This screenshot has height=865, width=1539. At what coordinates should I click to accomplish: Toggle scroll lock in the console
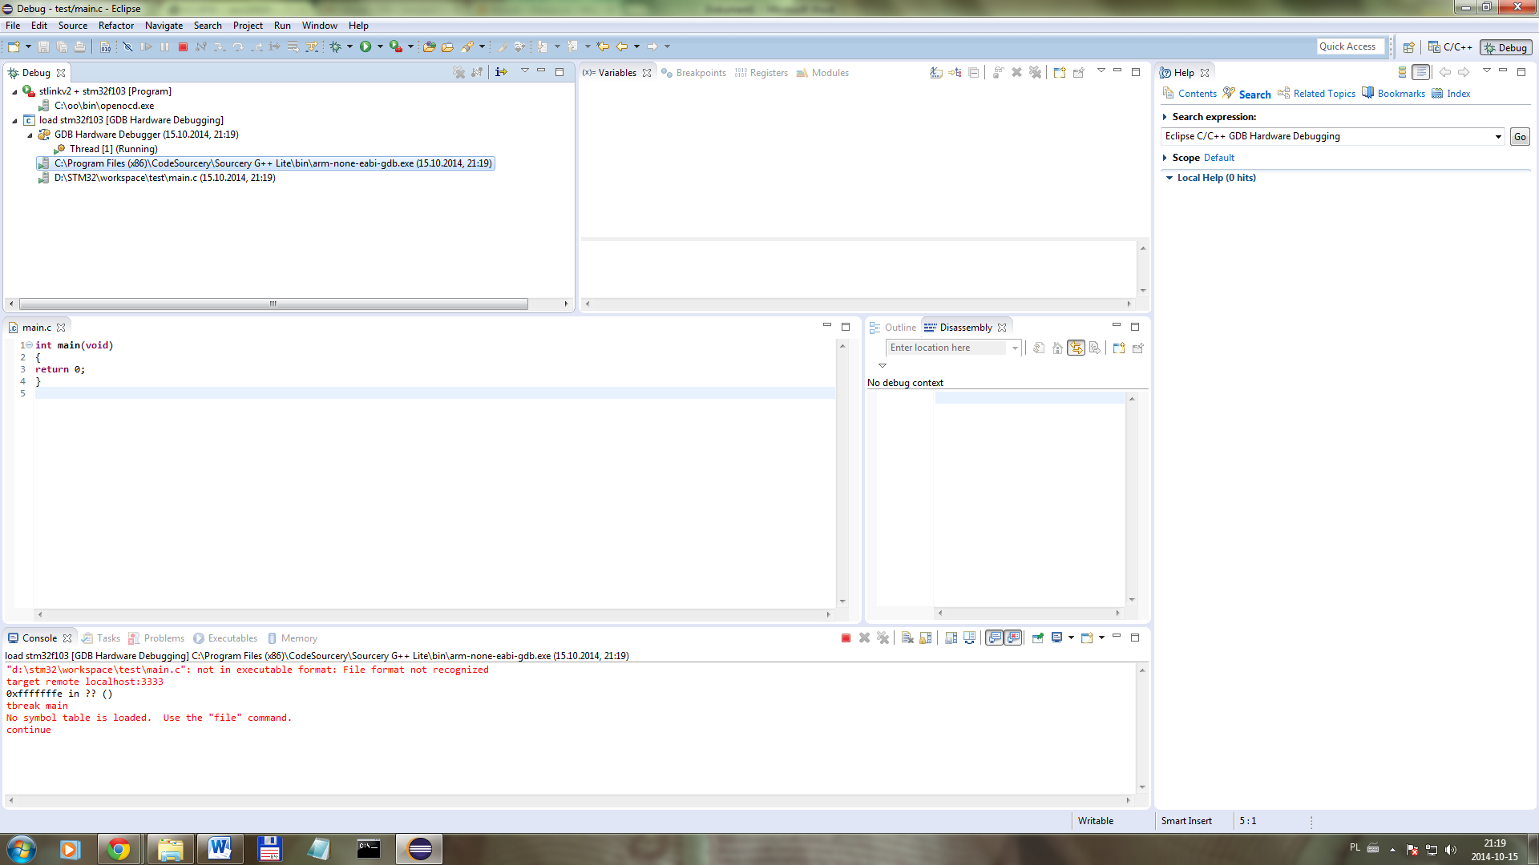pos(926,638)
